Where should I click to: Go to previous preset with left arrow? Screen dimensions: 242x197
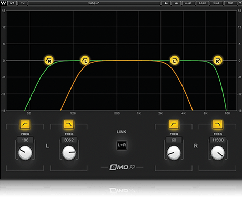166,3
